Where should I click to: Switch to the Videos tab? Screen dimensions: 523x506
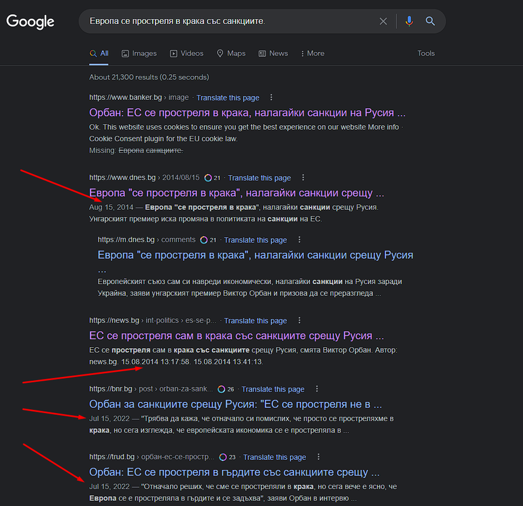187,53
